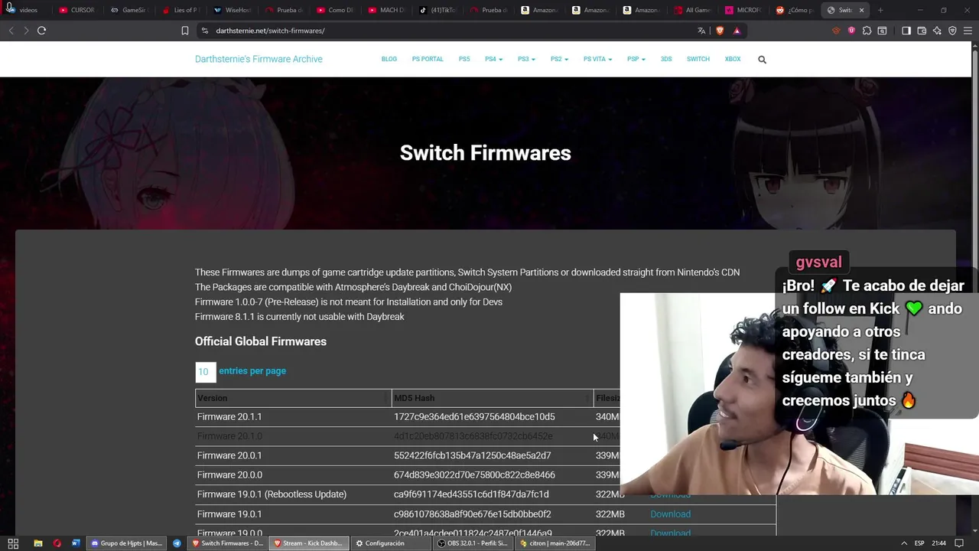Viewport: 979px width, 551px height.
Task: Open the entries per page selector
Action: coord(205,372)
